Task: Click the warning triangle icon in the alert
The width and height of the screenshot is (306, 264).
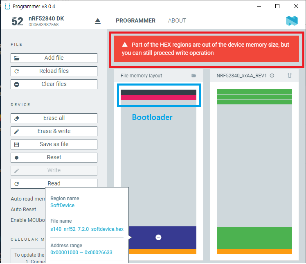Action: tap(125, 45)
